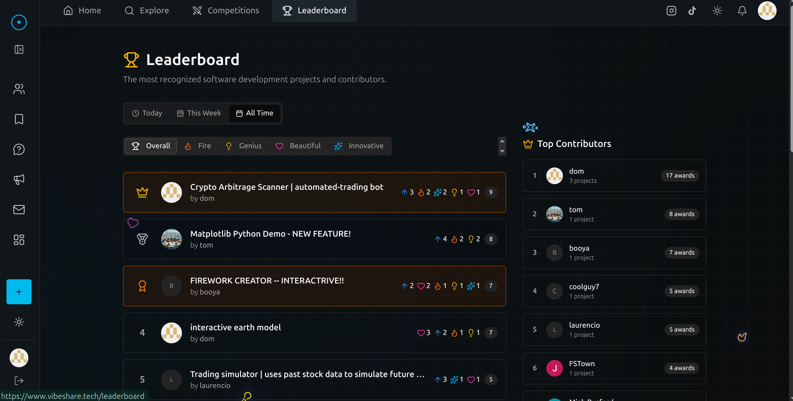Open dom's profile from Top Contributors

pyautogui.click(x=554, y=176)
